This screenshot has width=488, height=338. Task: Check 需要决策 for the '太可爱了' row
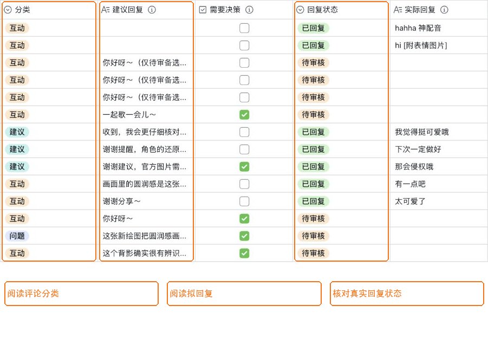(x=244, y=201)
